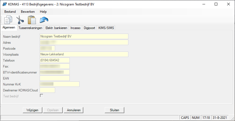The image size is (235, 121).
Task: Select the Algemeen tab
Action: click(9, 28)
